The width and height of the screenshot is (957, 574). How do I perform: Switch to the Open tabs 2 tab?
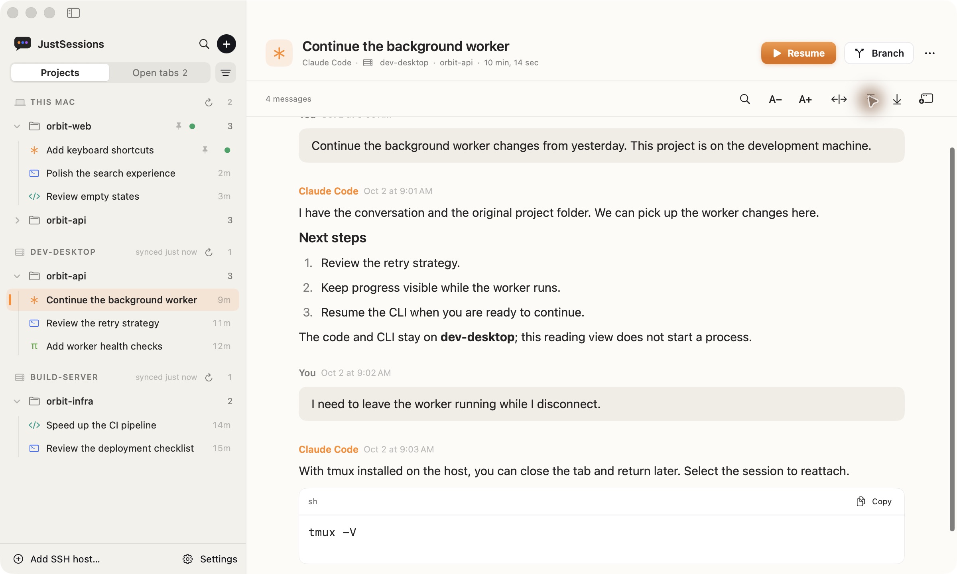coord(160,73)
